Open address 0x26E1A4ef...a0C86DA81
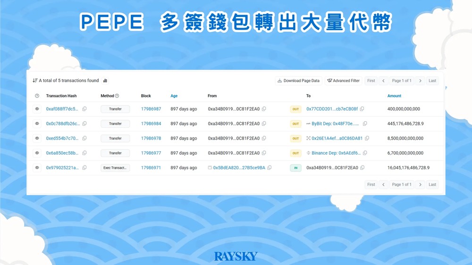Viewport: 472px width, 265px height. click(x=337, y=138)
